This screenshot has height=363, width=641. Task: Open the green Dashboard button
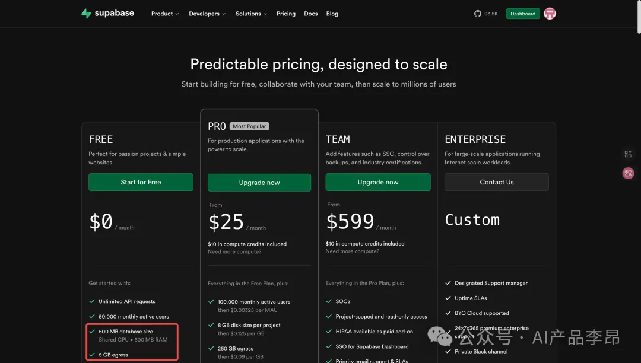point(522,14)
